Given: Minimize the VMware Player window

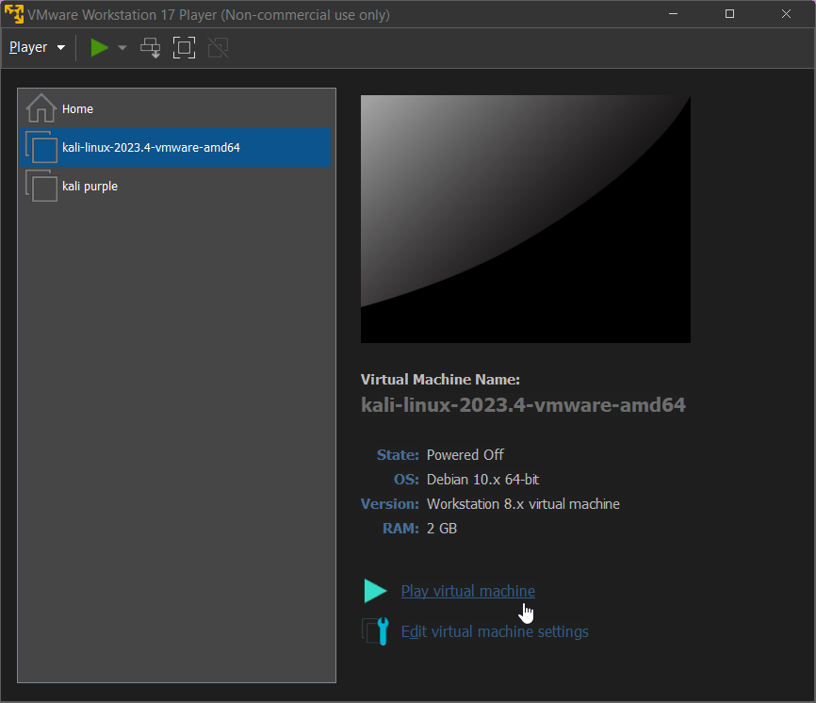Looking at the screenshot, I should pos(673,14).
